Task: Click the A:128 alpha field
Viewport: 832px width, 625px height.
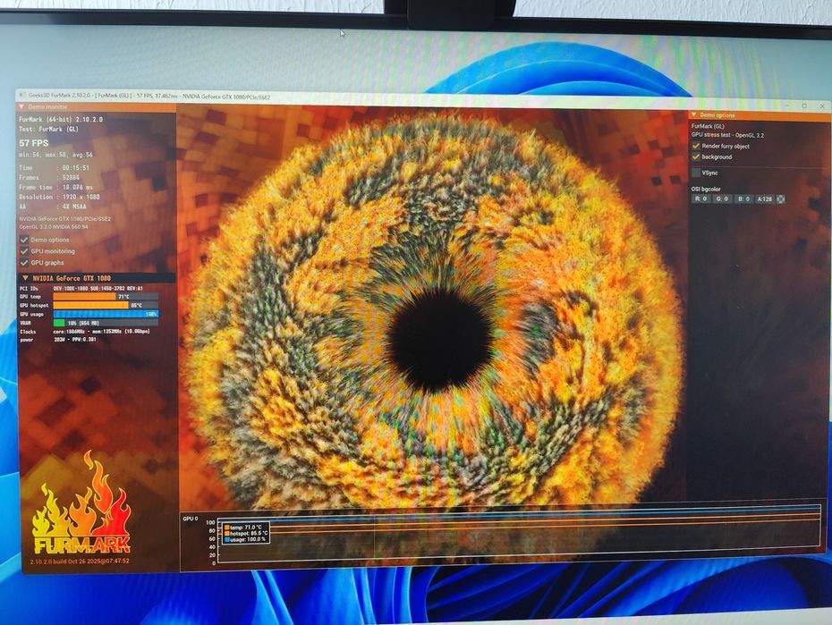Action: [765, 198]
